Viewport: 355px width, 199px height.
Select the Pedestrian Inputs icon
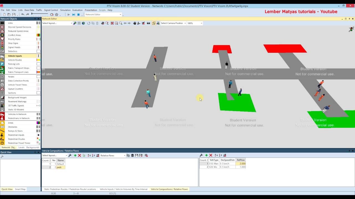coord(2,135)
